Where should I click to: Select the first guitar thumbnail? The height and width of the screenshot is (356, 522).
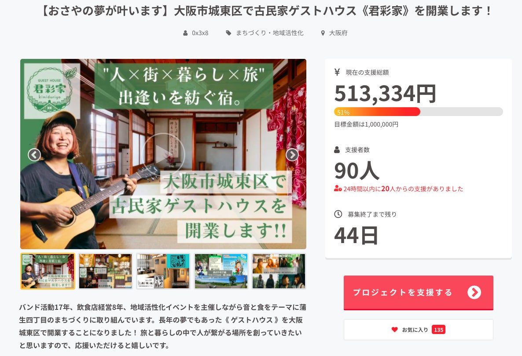point(48,271)
